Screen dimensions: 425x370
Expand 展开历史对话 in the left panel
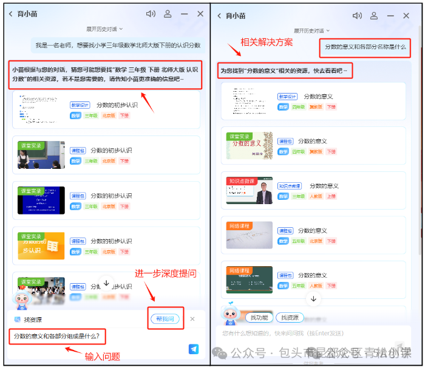[104, 29]
